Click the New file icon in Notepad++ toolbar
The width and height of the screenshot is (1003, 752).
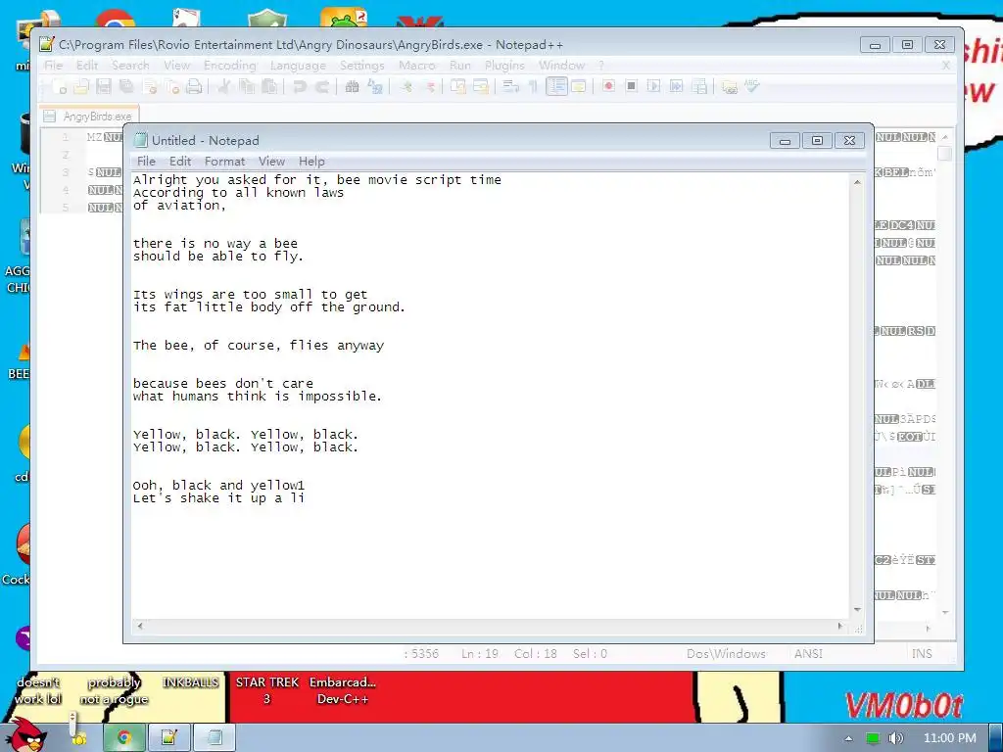pyautogui.click(x=59, y=86)
